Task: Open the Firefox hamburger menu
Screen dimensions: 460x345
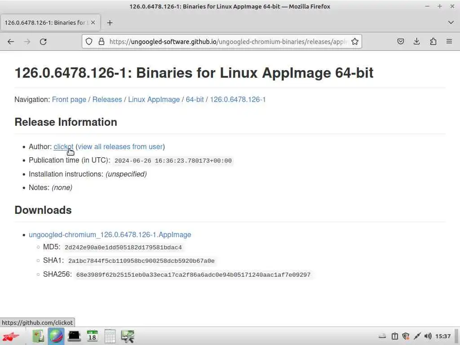Action: [449, 41]
